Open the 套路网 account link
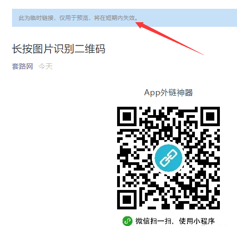The height and width of the screenshot is (226, 237). pos(22,67)
